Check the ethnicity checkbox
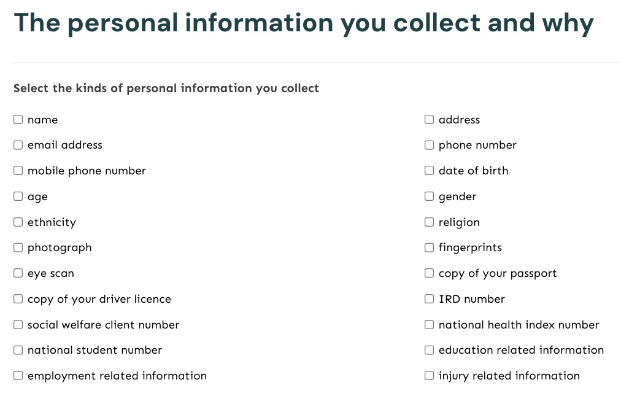The height and width of the screenshot is (393, 621). click(18, 222)
